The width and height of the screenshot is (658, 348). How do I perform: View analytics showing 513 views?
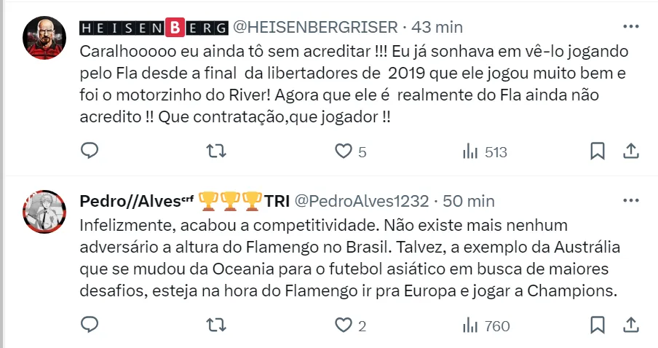point(485,151)
